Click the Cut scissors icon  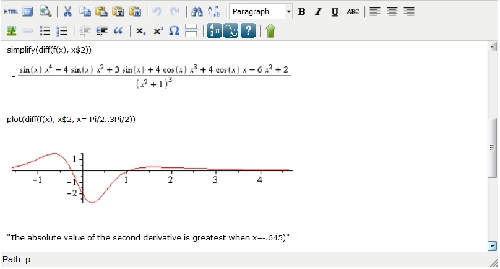[68, 11]
